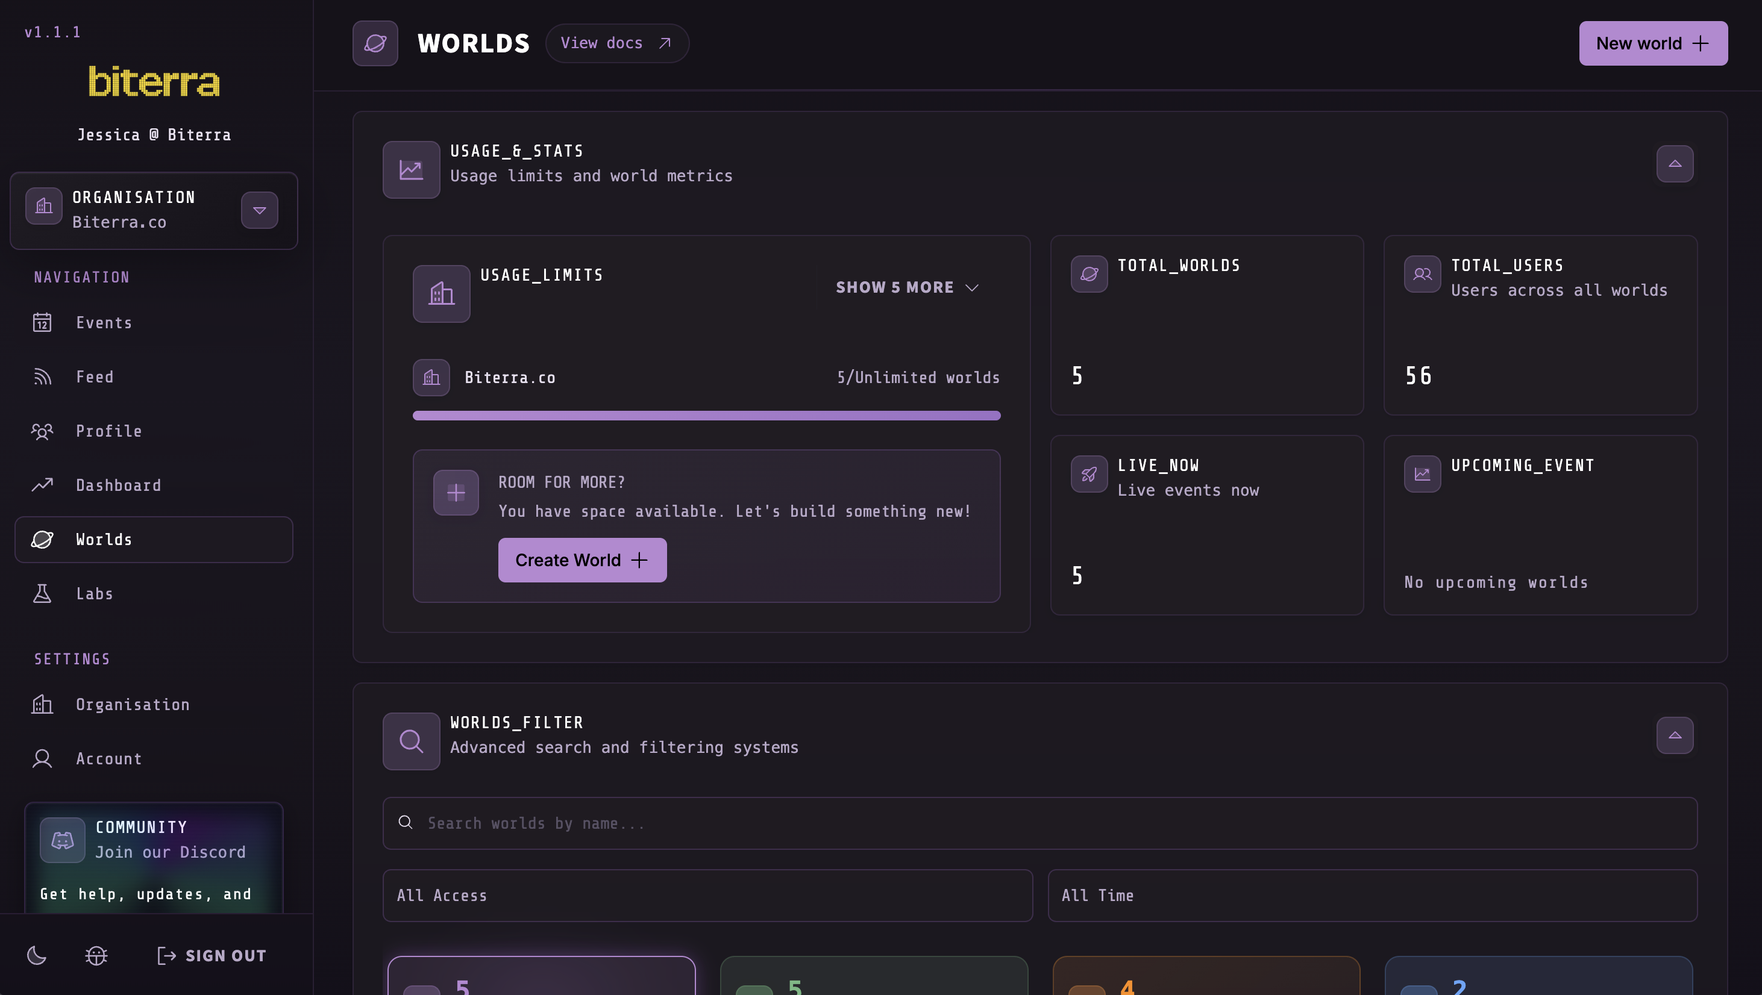The image size is (1762, 995).
Task: Click the Total Worlds planet icon
Action: 1089,274
